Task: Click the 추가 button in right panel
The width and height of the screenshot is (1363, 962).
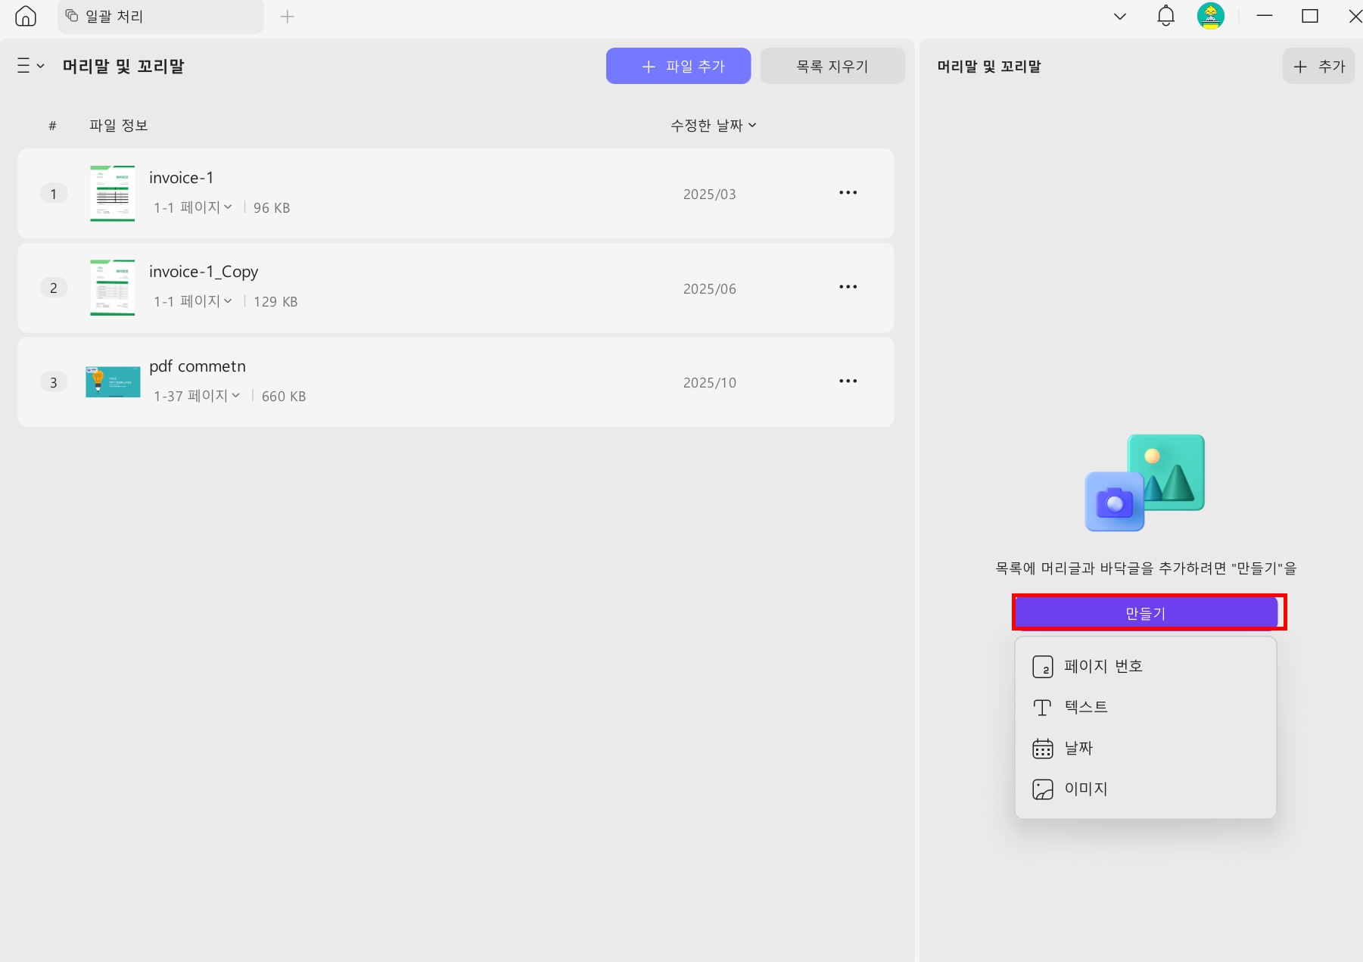Action: [x=1318, y=66]
